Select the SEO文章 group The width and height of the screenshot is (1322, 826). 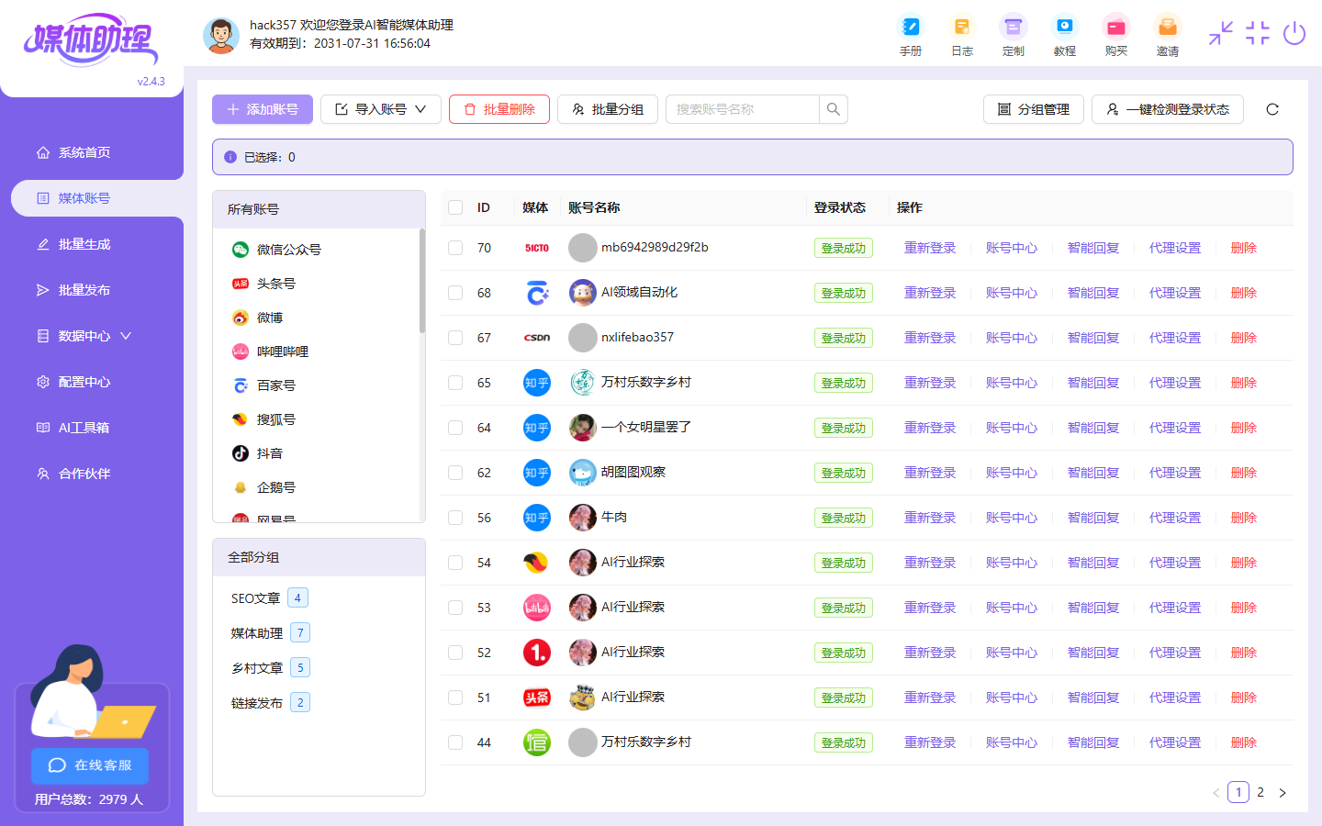[270, 598]
